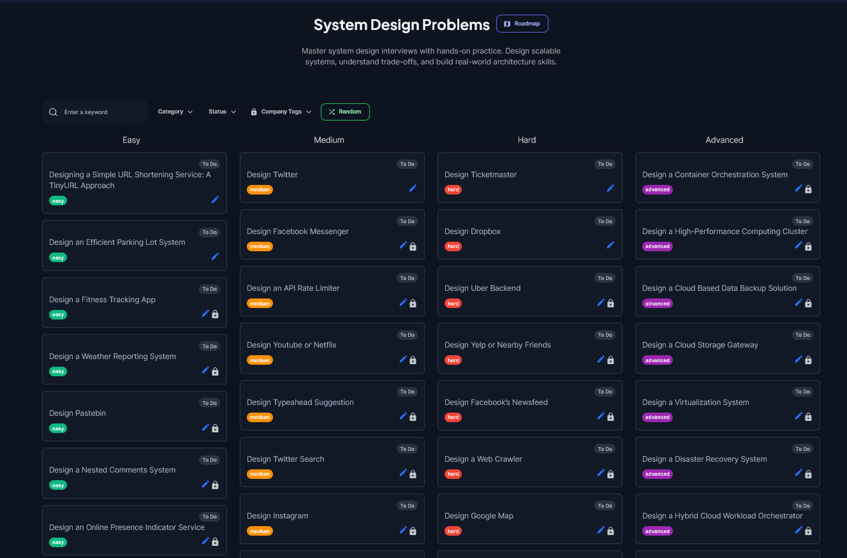Click lock icon on Yelp or Nearby Friends card
The height and width of the screenshot is (558, 847).
coord(610,360)
